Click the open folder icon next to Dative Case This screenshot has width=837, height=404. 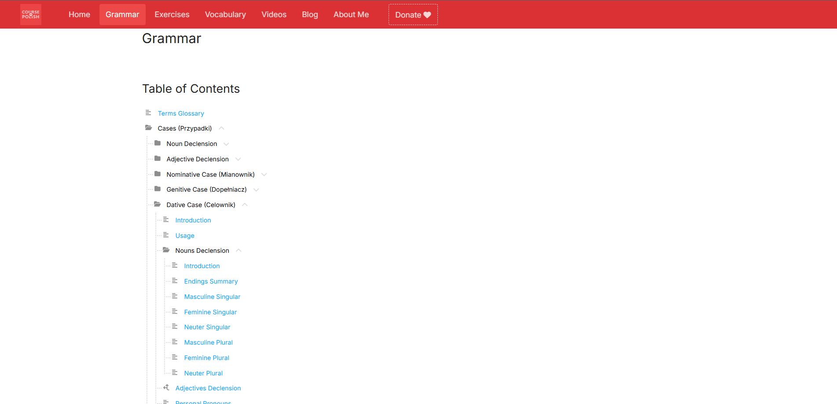[x=158, y=204]
